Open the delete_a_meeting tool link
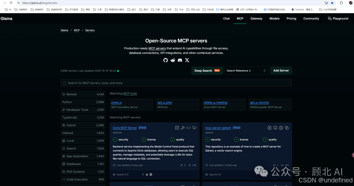This screenshot has width=354, height=186. tap(215, 102)
